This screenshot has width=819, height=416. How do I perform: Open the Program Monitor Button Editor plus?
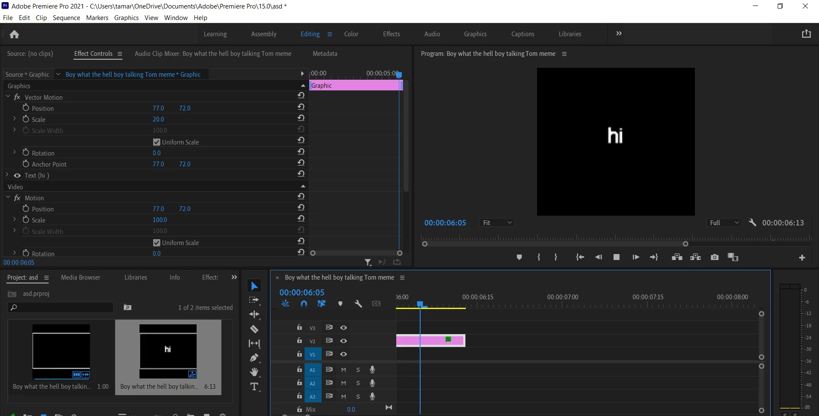click(x=802, y=257)
